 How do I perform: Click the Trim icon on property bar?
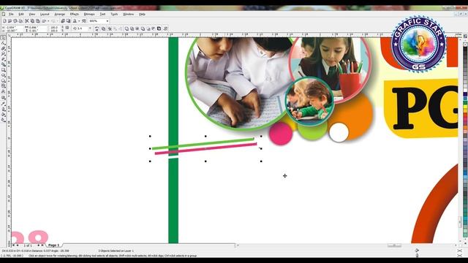pos(132,28)
